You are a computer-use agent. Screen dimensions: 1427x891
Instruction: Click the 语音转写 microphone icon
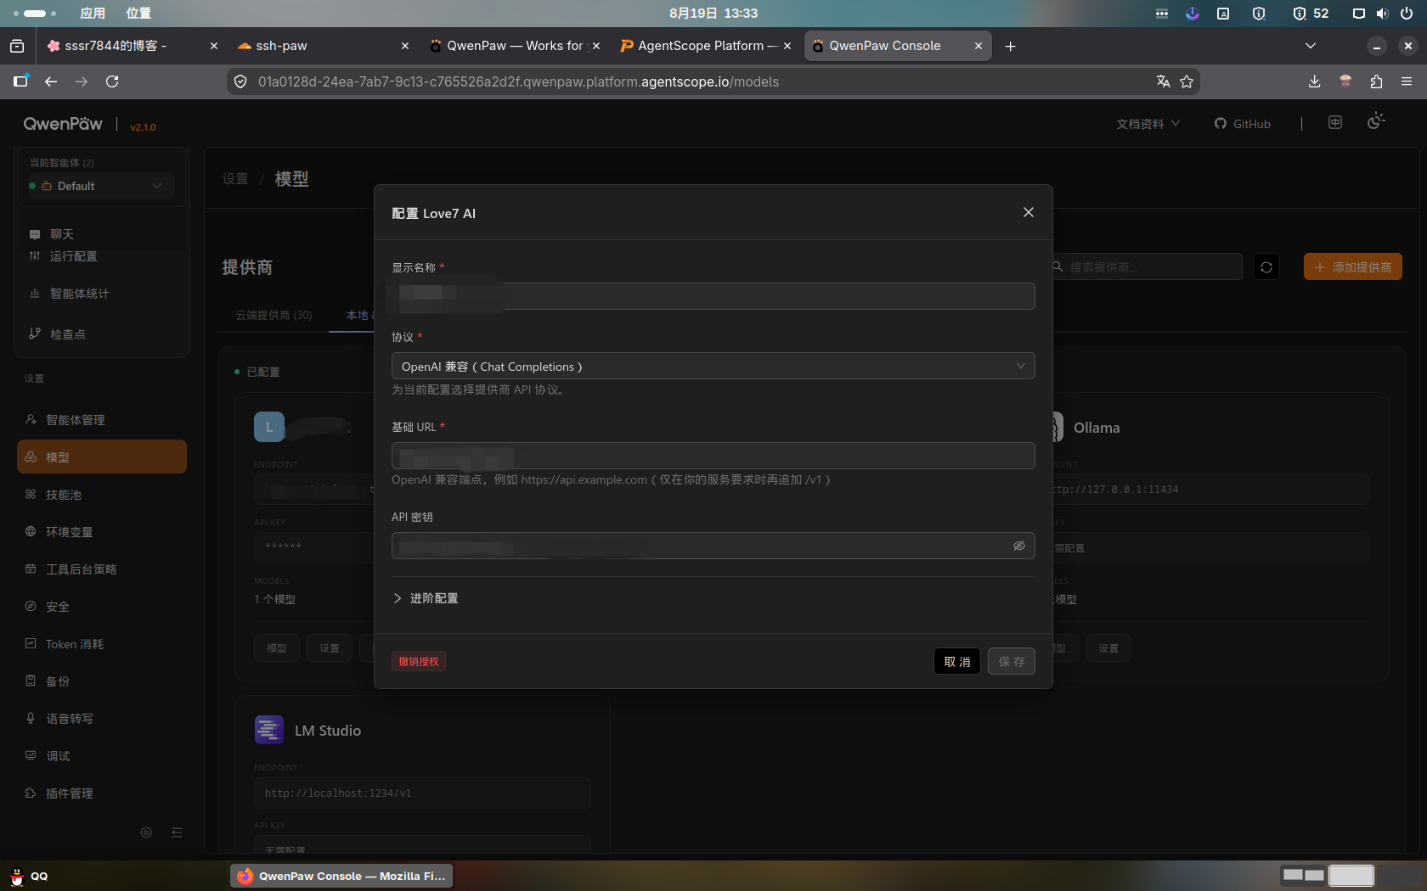point(31,718)
